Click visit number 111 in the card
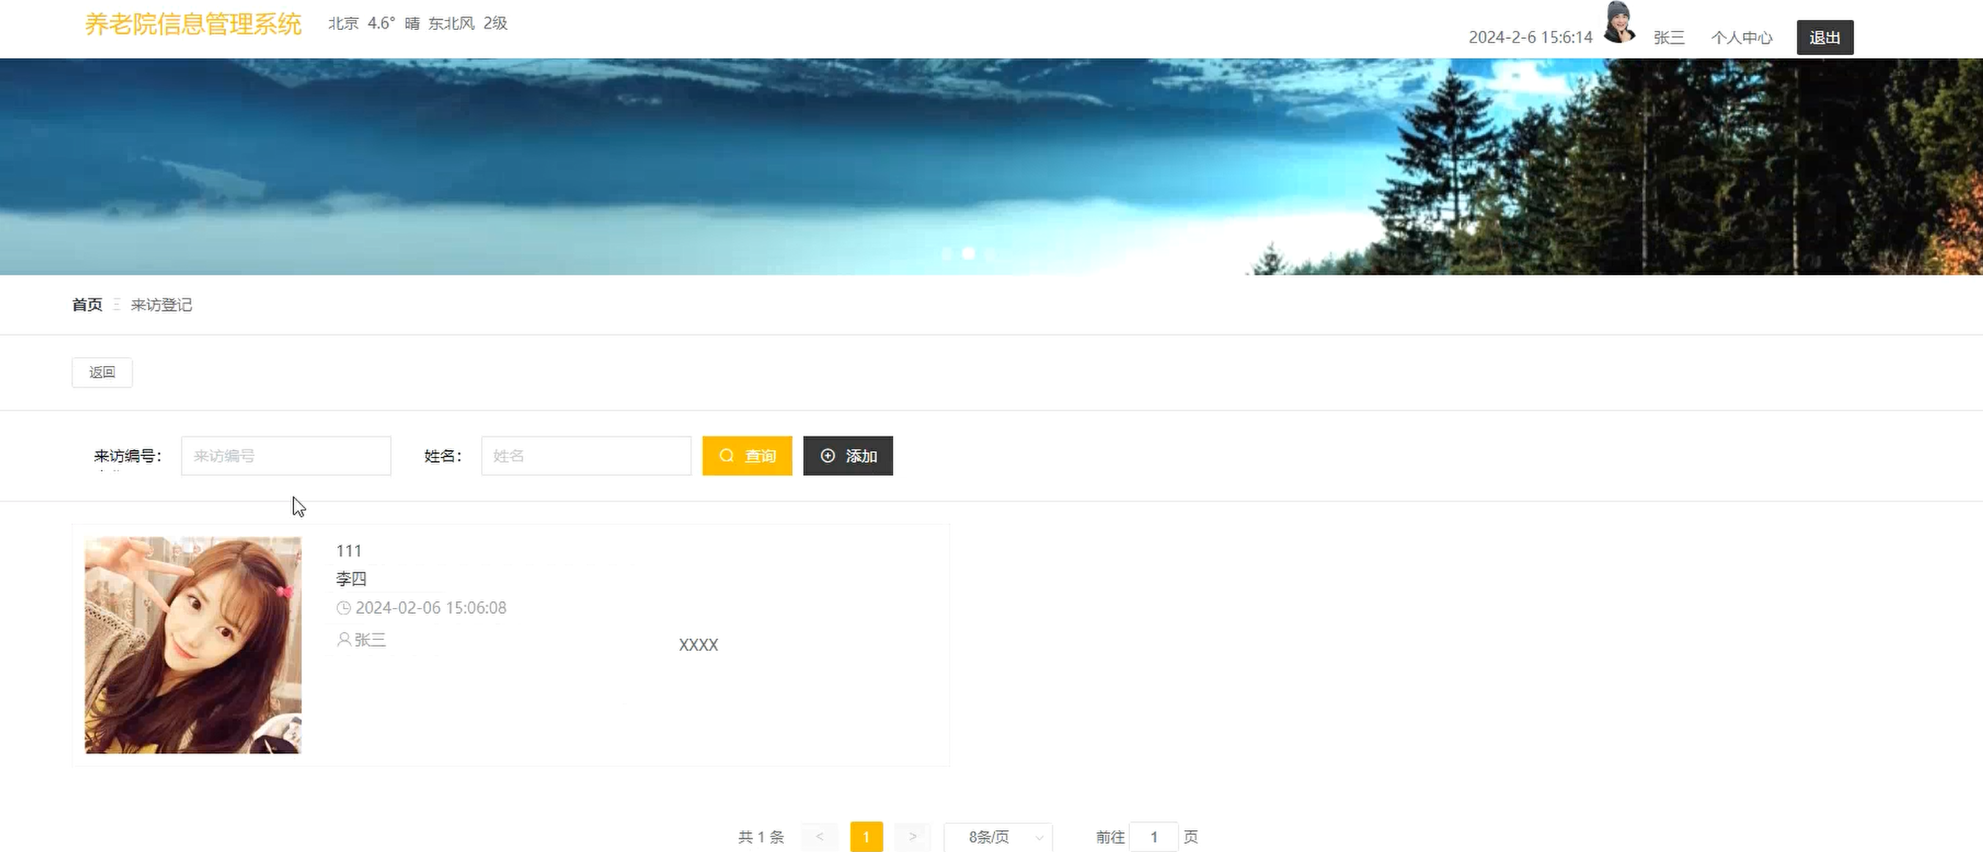Image resolution: width=1983 pixels, height=852 pixels. click(x=349, y=551)
